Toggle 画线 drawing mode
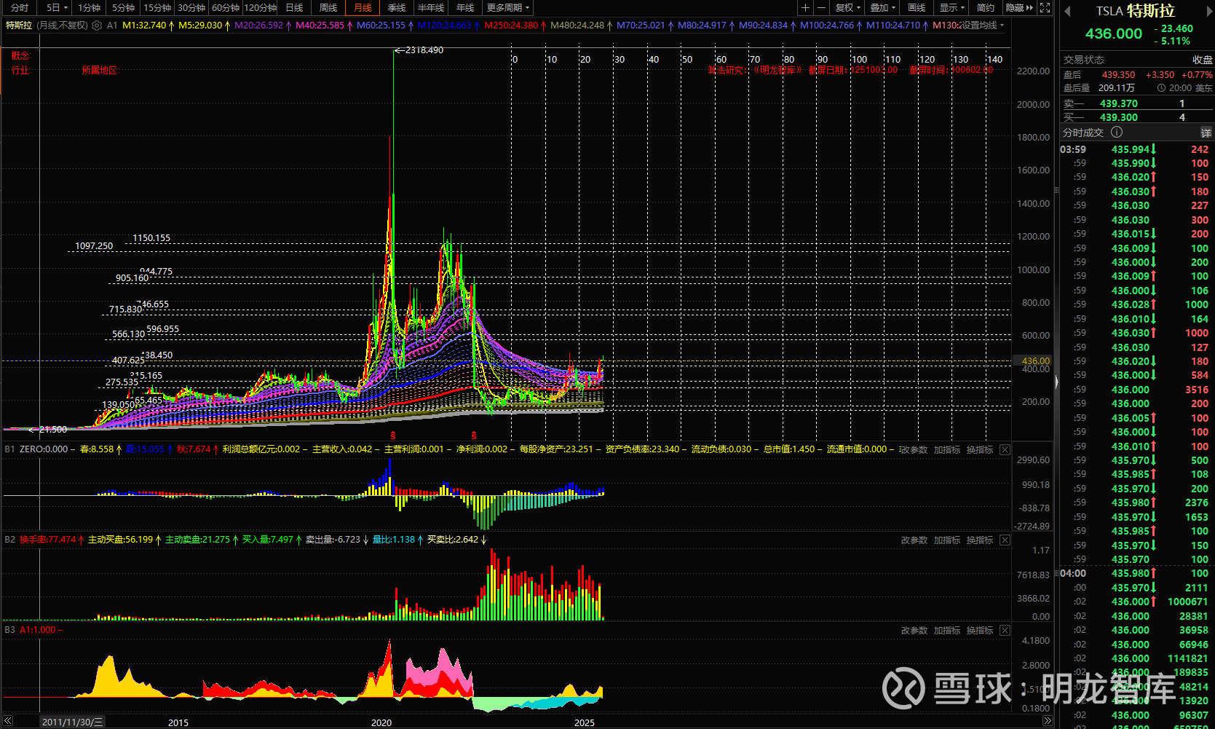 click(917, 8)
